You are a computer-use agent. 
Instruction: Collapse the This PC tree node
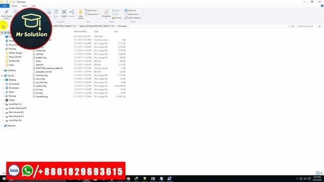click(2, 76)
